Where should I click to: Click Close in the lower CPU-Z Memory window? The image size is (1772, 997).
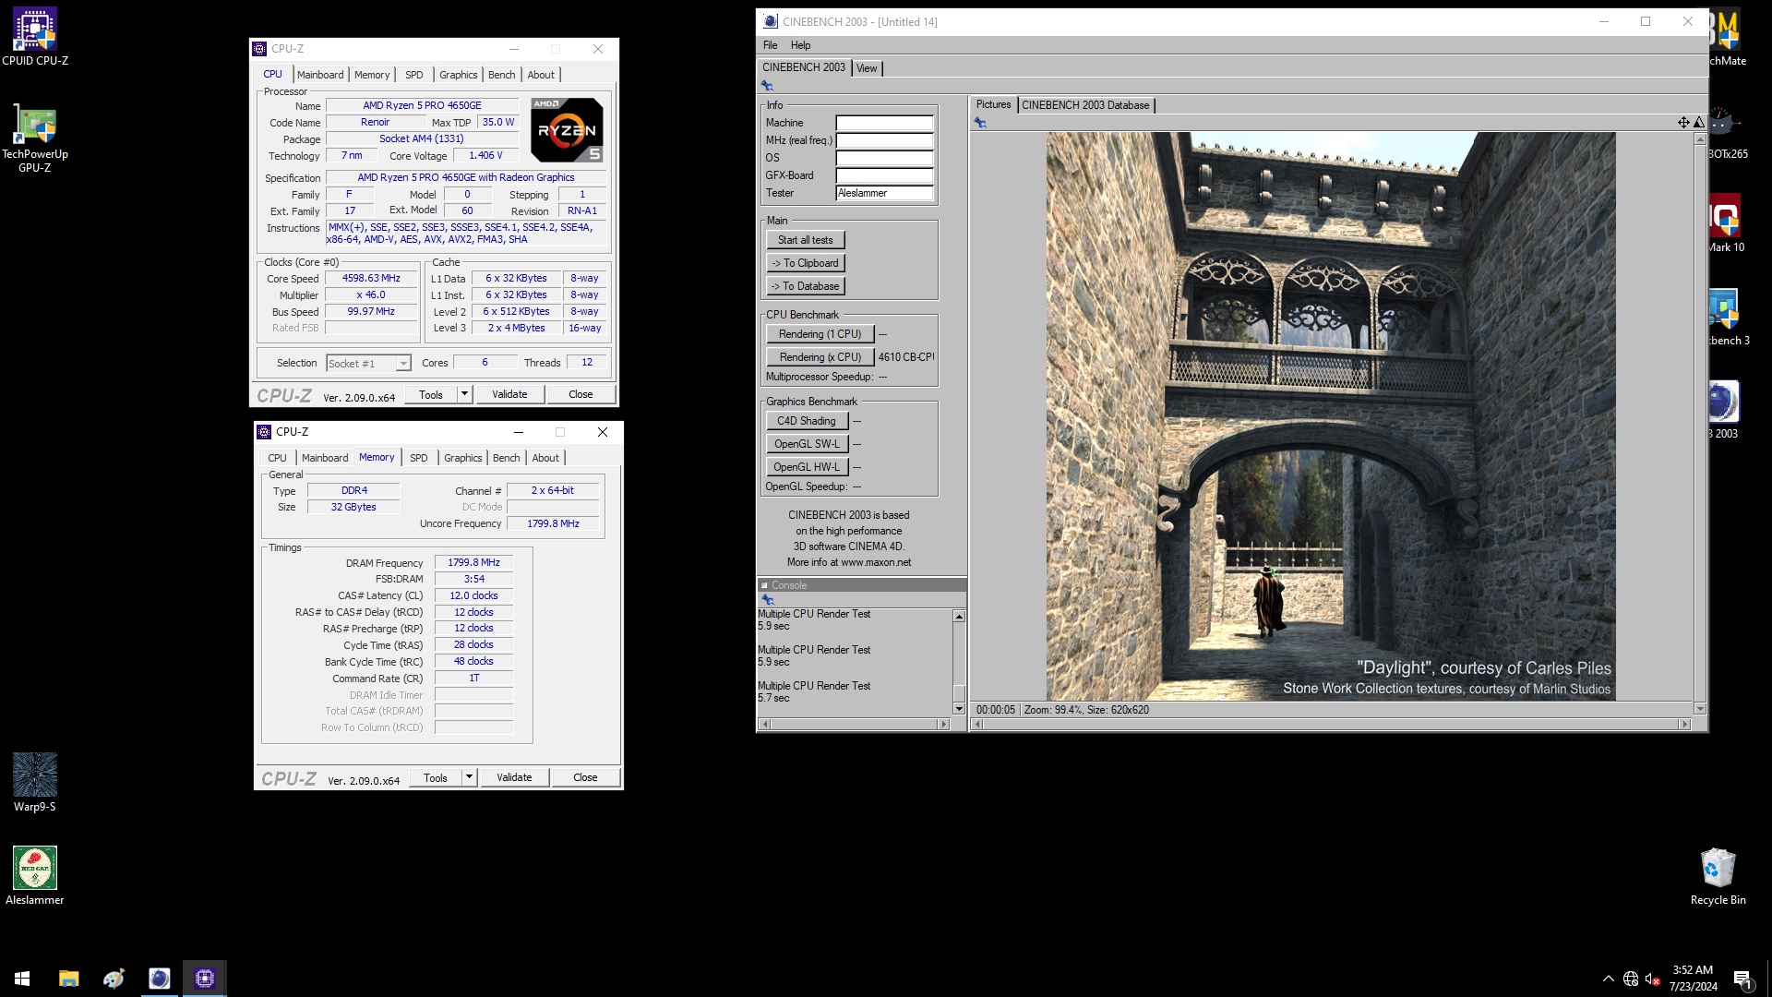pyautogui.click(x=585, y=777)
